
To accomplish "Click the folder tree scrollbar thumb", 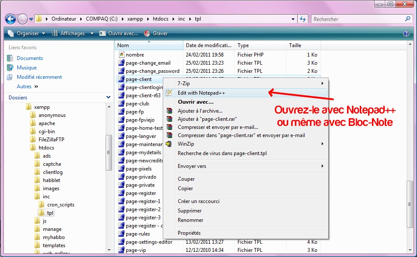I will (x=109, y=152).
